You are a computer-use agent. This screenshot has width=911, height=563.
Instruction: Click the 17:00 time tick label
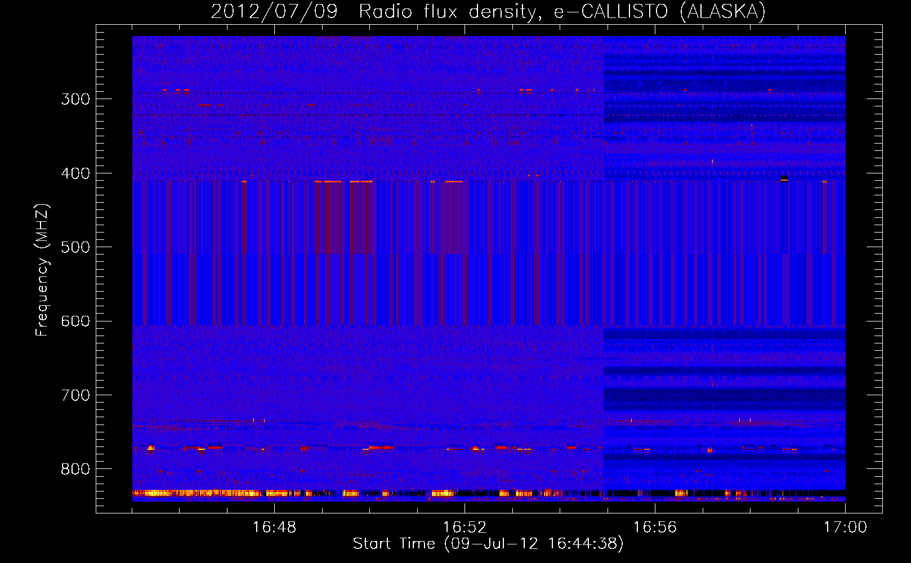click(845, 528)
